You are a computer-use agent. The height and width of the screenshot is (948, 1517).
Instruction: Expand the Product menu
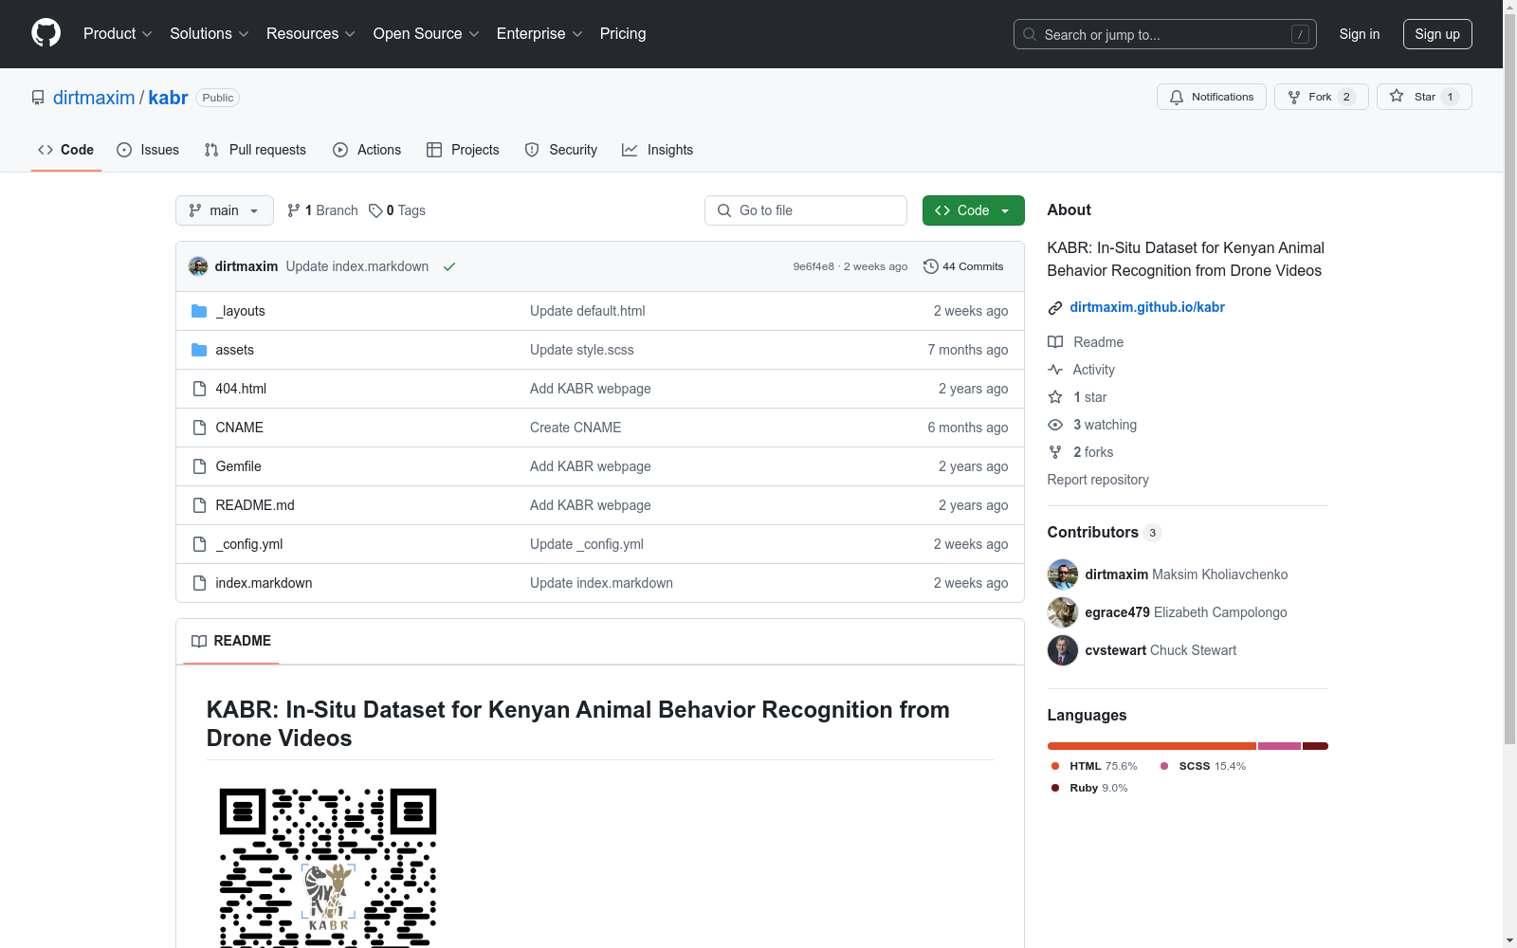tap(118, 34)
